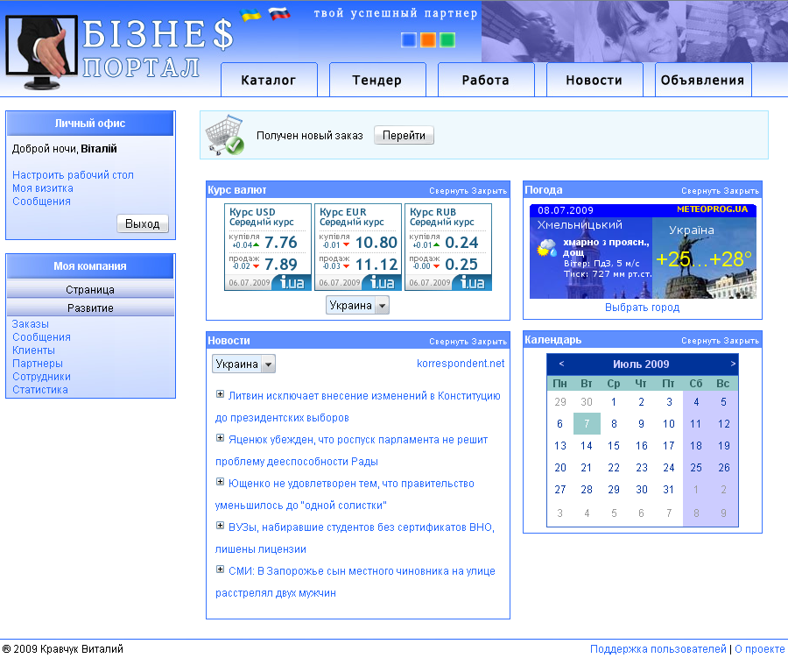Click the handshake monitor portal logo
The height and width of the screenshot is (658, 788).
pos(42,53)
